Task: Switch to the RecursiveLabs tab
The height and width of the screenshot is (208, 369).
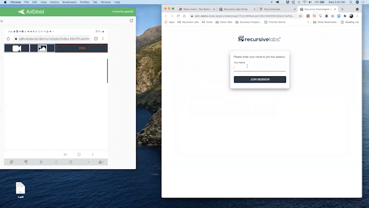Action: point(272,9)
